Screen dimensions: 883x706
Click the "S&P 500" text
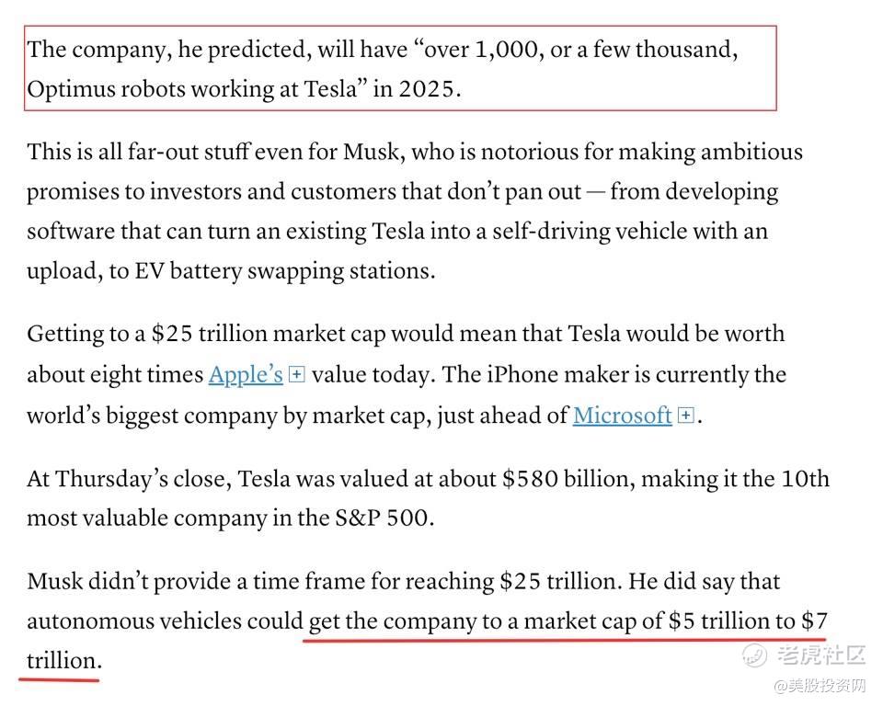click(x=381, y=518)
